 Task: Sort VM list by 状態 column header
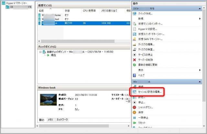point(72,11)
